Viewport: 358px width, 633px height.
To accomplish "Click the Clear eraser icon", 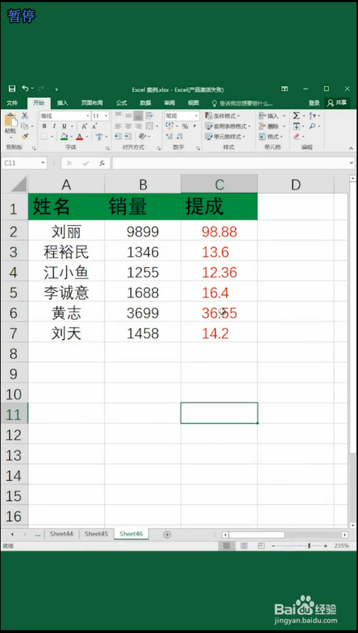I will click(296, 137).
